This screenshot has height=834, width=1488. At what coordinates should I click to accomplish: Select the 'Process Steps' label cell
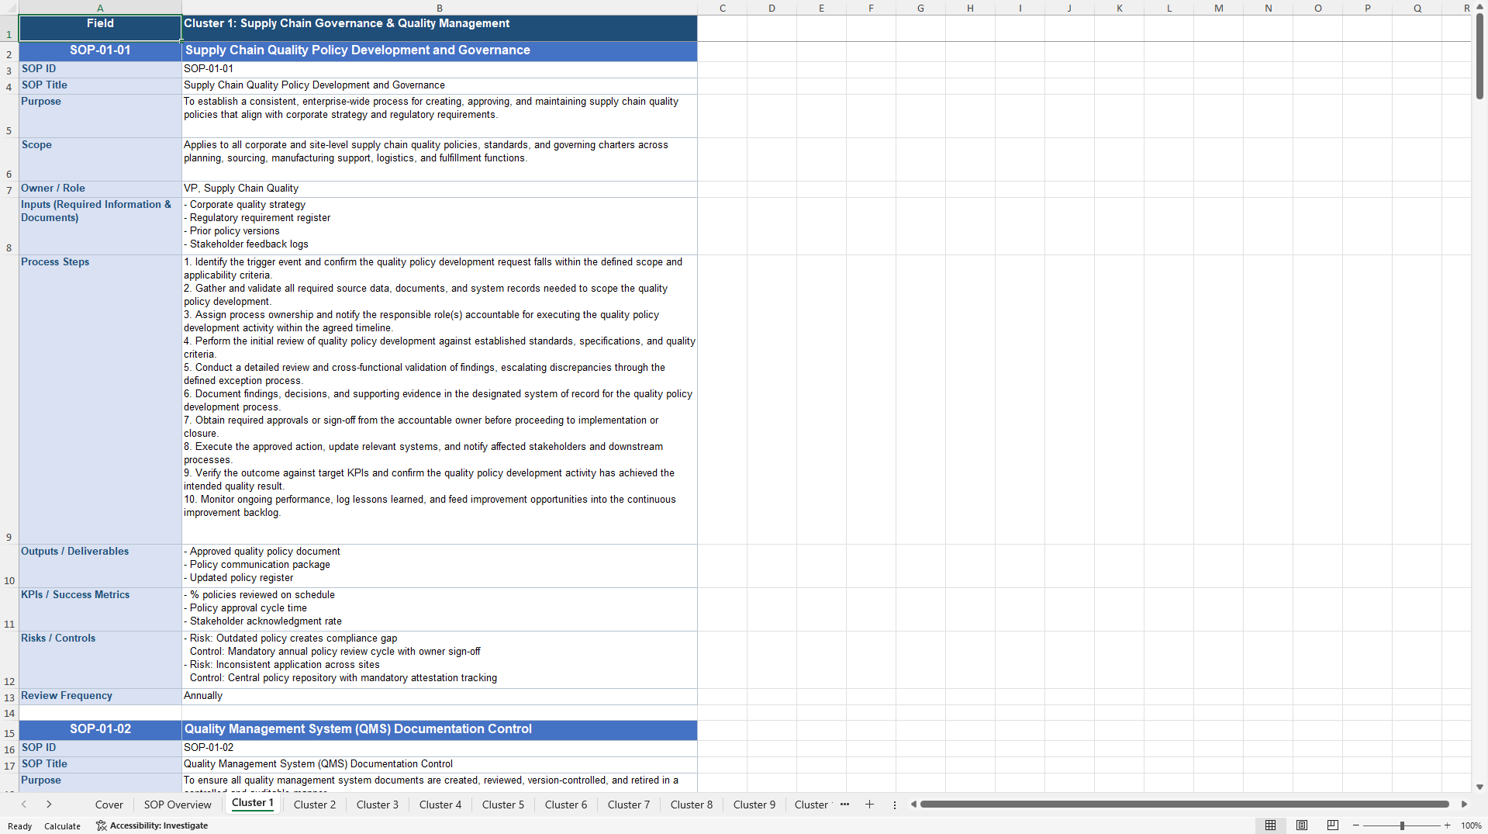click(100, 400)
